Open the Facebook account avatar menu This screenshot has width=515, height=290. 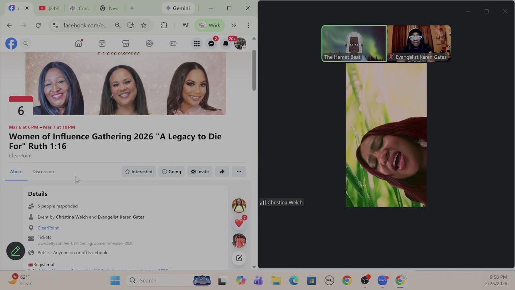pos(240,43)
